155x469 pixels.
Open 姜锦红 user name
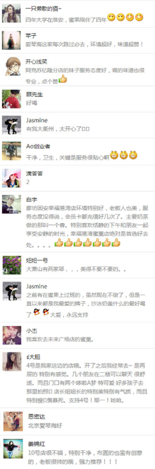click(x=37, y=444)
